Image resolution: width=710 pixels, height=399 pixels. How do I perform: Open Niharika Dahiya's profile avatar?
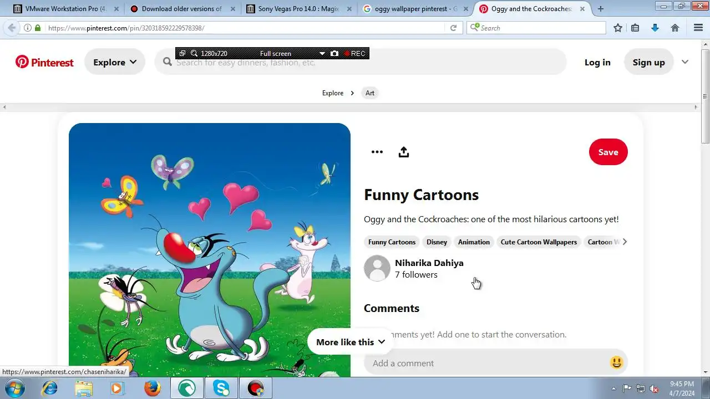[377, 268]
